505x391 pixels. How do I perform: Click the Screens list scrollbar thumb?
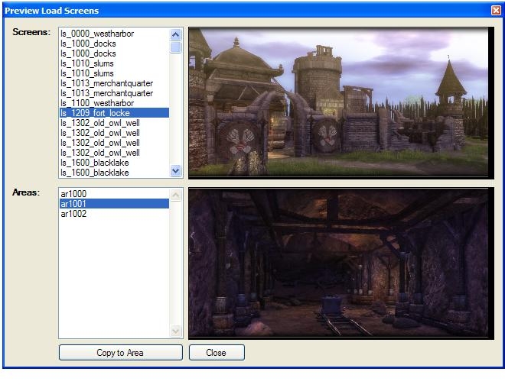click(176, 47)
